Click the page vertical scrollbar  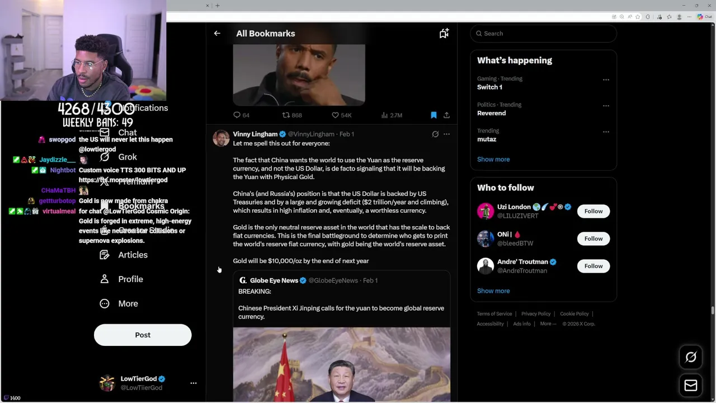point(713,310)
